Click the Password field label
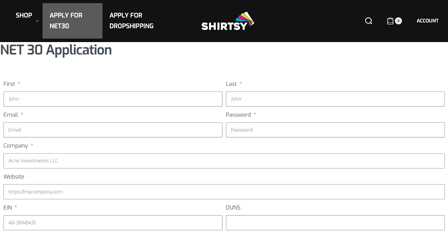Image resolution: width=448 pixels, height=236 pixels. point(238,115)
